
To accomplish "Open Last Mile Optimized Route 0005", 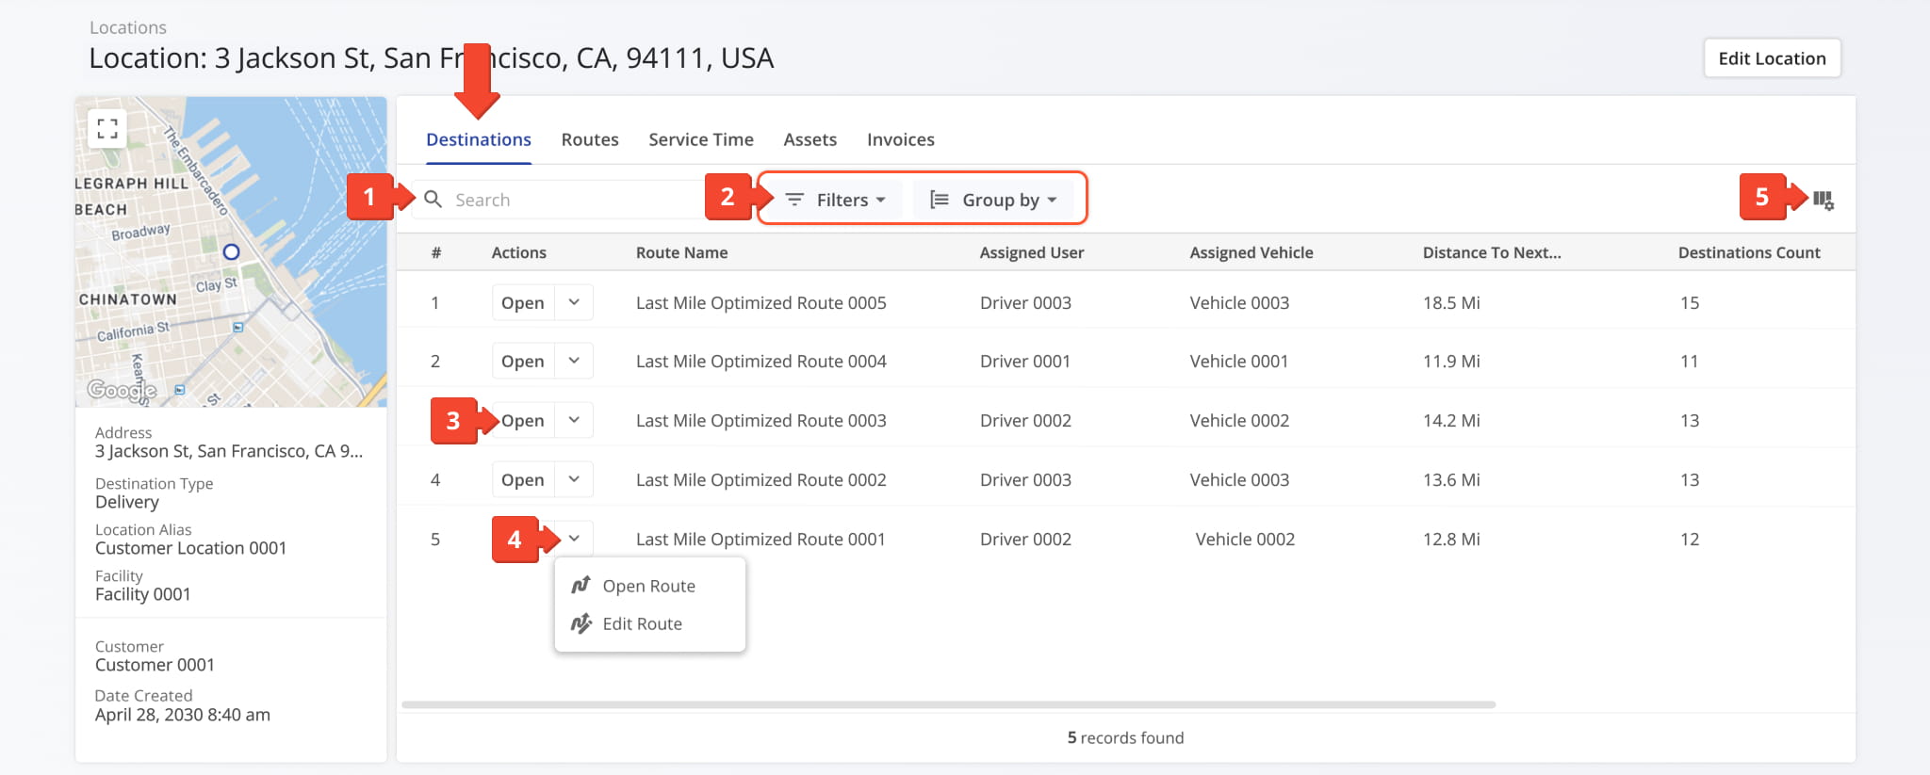I will pos(523,302).
